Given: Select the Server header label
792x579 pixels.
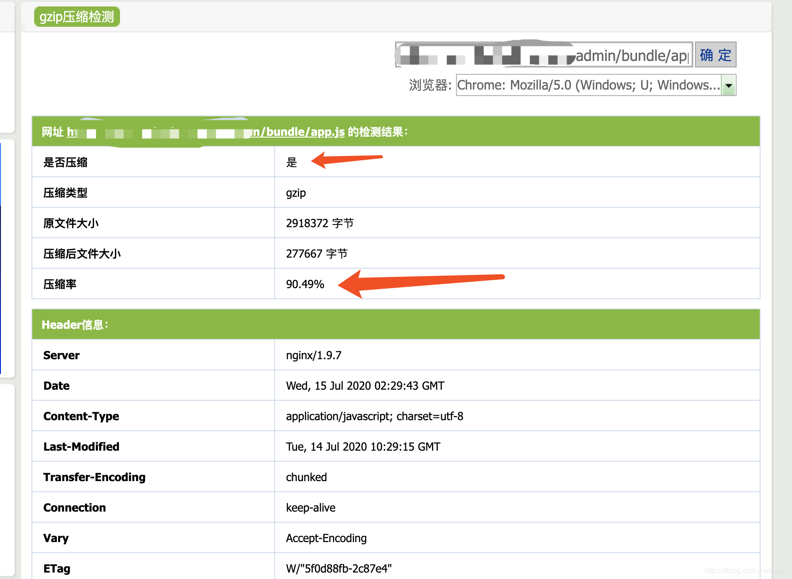Looking at the screenshot, I should tap(61, 356).
